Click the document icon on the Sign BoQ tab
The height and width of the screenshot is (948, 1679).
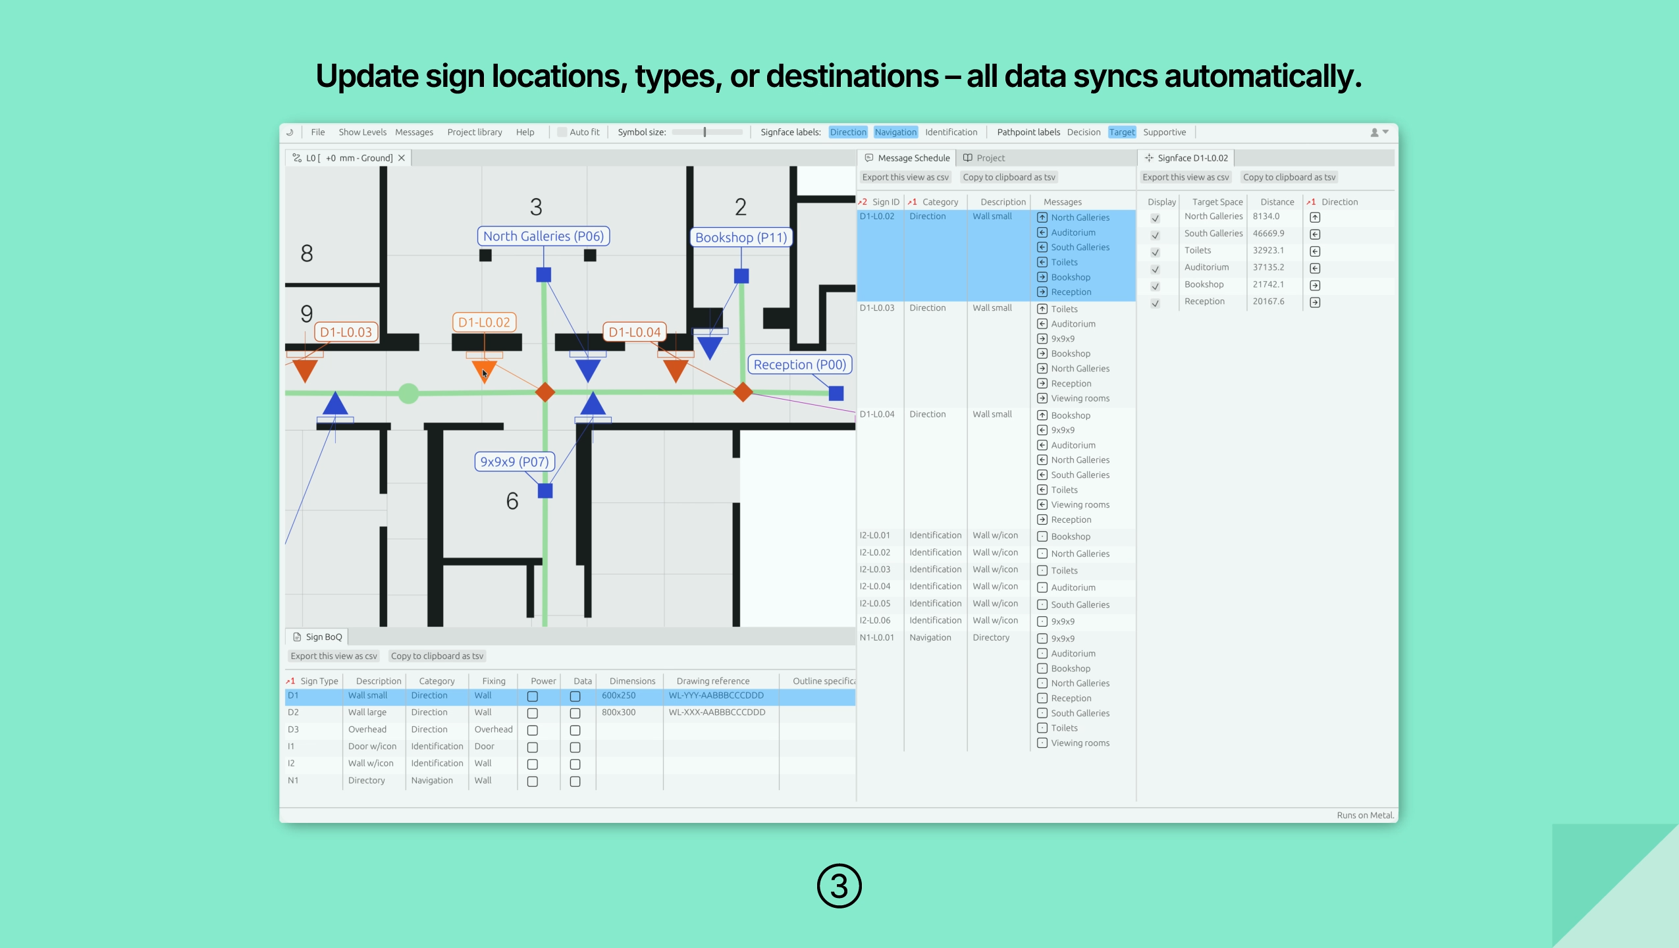297,636
